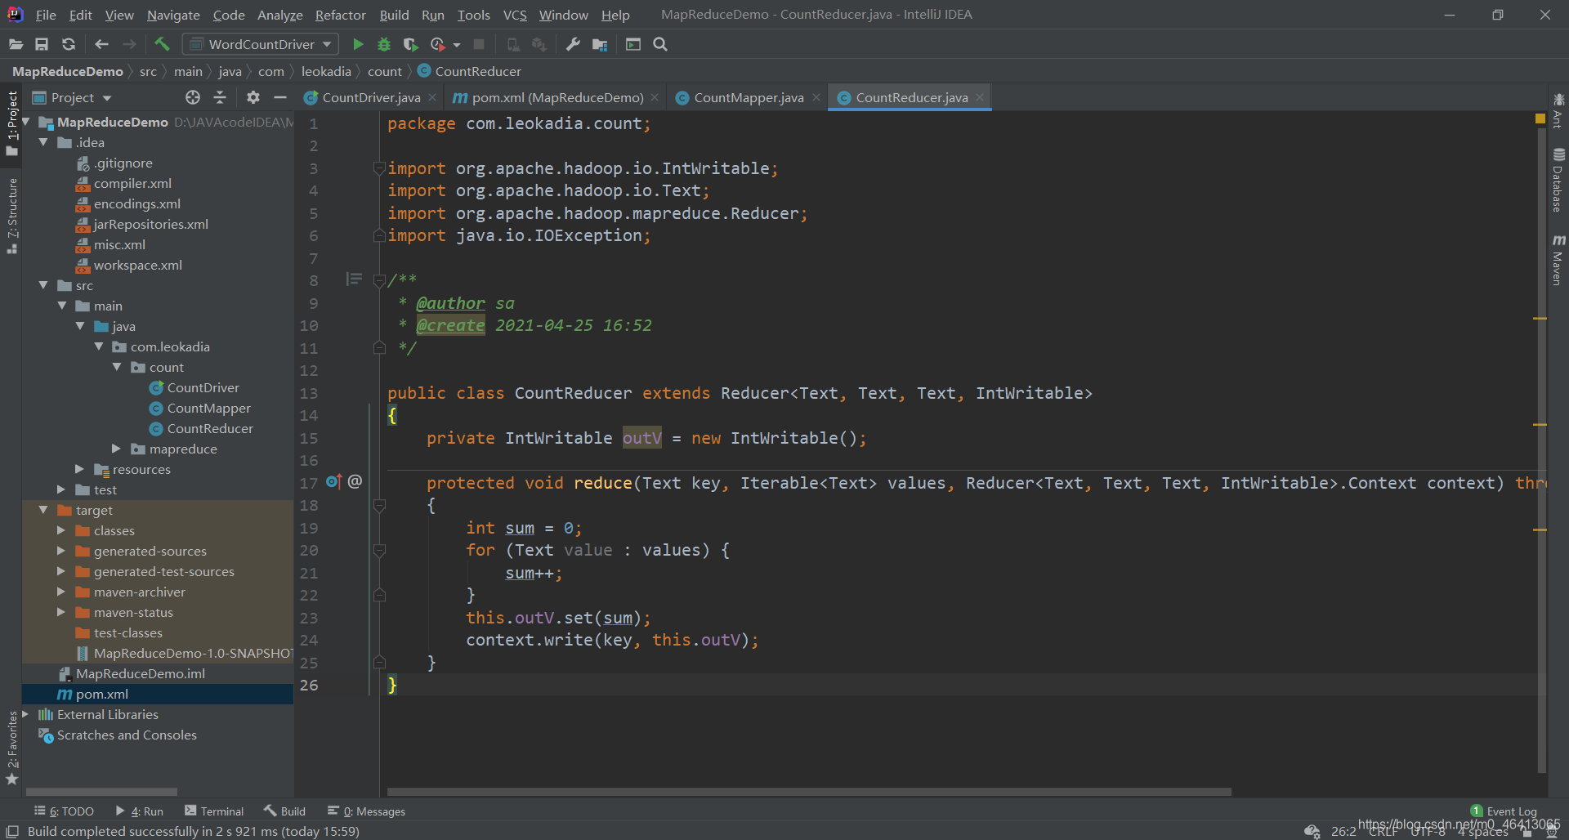The image size is (1569, 840).
Task: Open the 4: Run tool window
Action: click(x=140, y=811)
